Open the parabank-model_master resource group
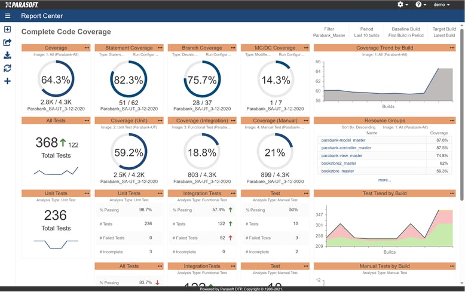This screenshot has width=465, height=292. click(343, 140)
